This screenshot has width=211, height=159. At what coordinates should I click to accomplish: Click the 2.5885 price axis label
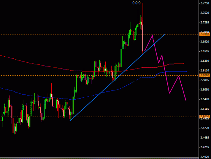(x=205, y=80)
